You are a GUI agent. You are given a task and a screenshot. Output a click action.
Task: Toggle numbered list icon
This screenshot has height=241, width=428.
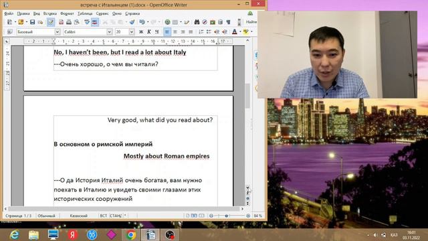[x=201, y=32]
